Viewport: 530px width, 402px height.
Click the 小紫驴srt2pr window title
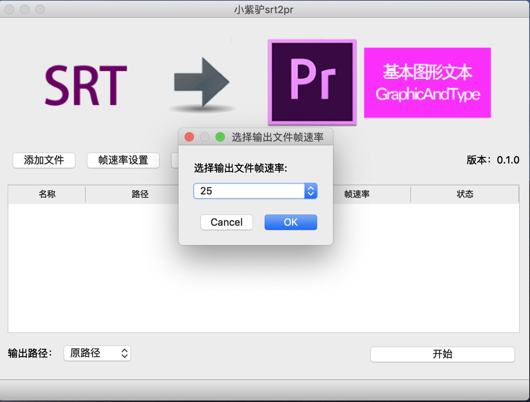click(x=264, y=9)
